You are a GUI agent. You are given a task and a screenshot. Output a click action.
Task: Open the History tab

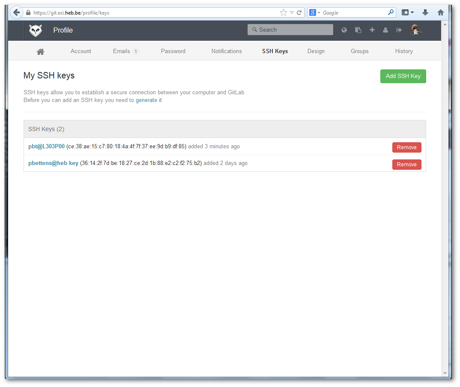tap(404, 51)
